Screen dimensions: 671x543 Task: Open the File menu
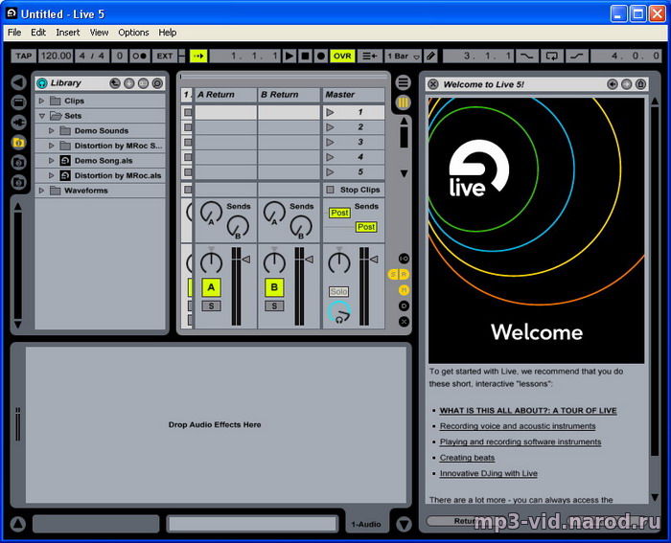(x=14, y=33)
